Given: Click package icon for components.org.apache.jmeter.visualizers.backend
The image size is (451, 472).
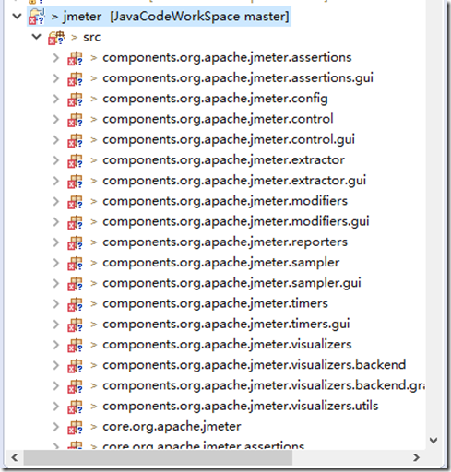Looking at the screenshot, I should click(x=75, y=366).
